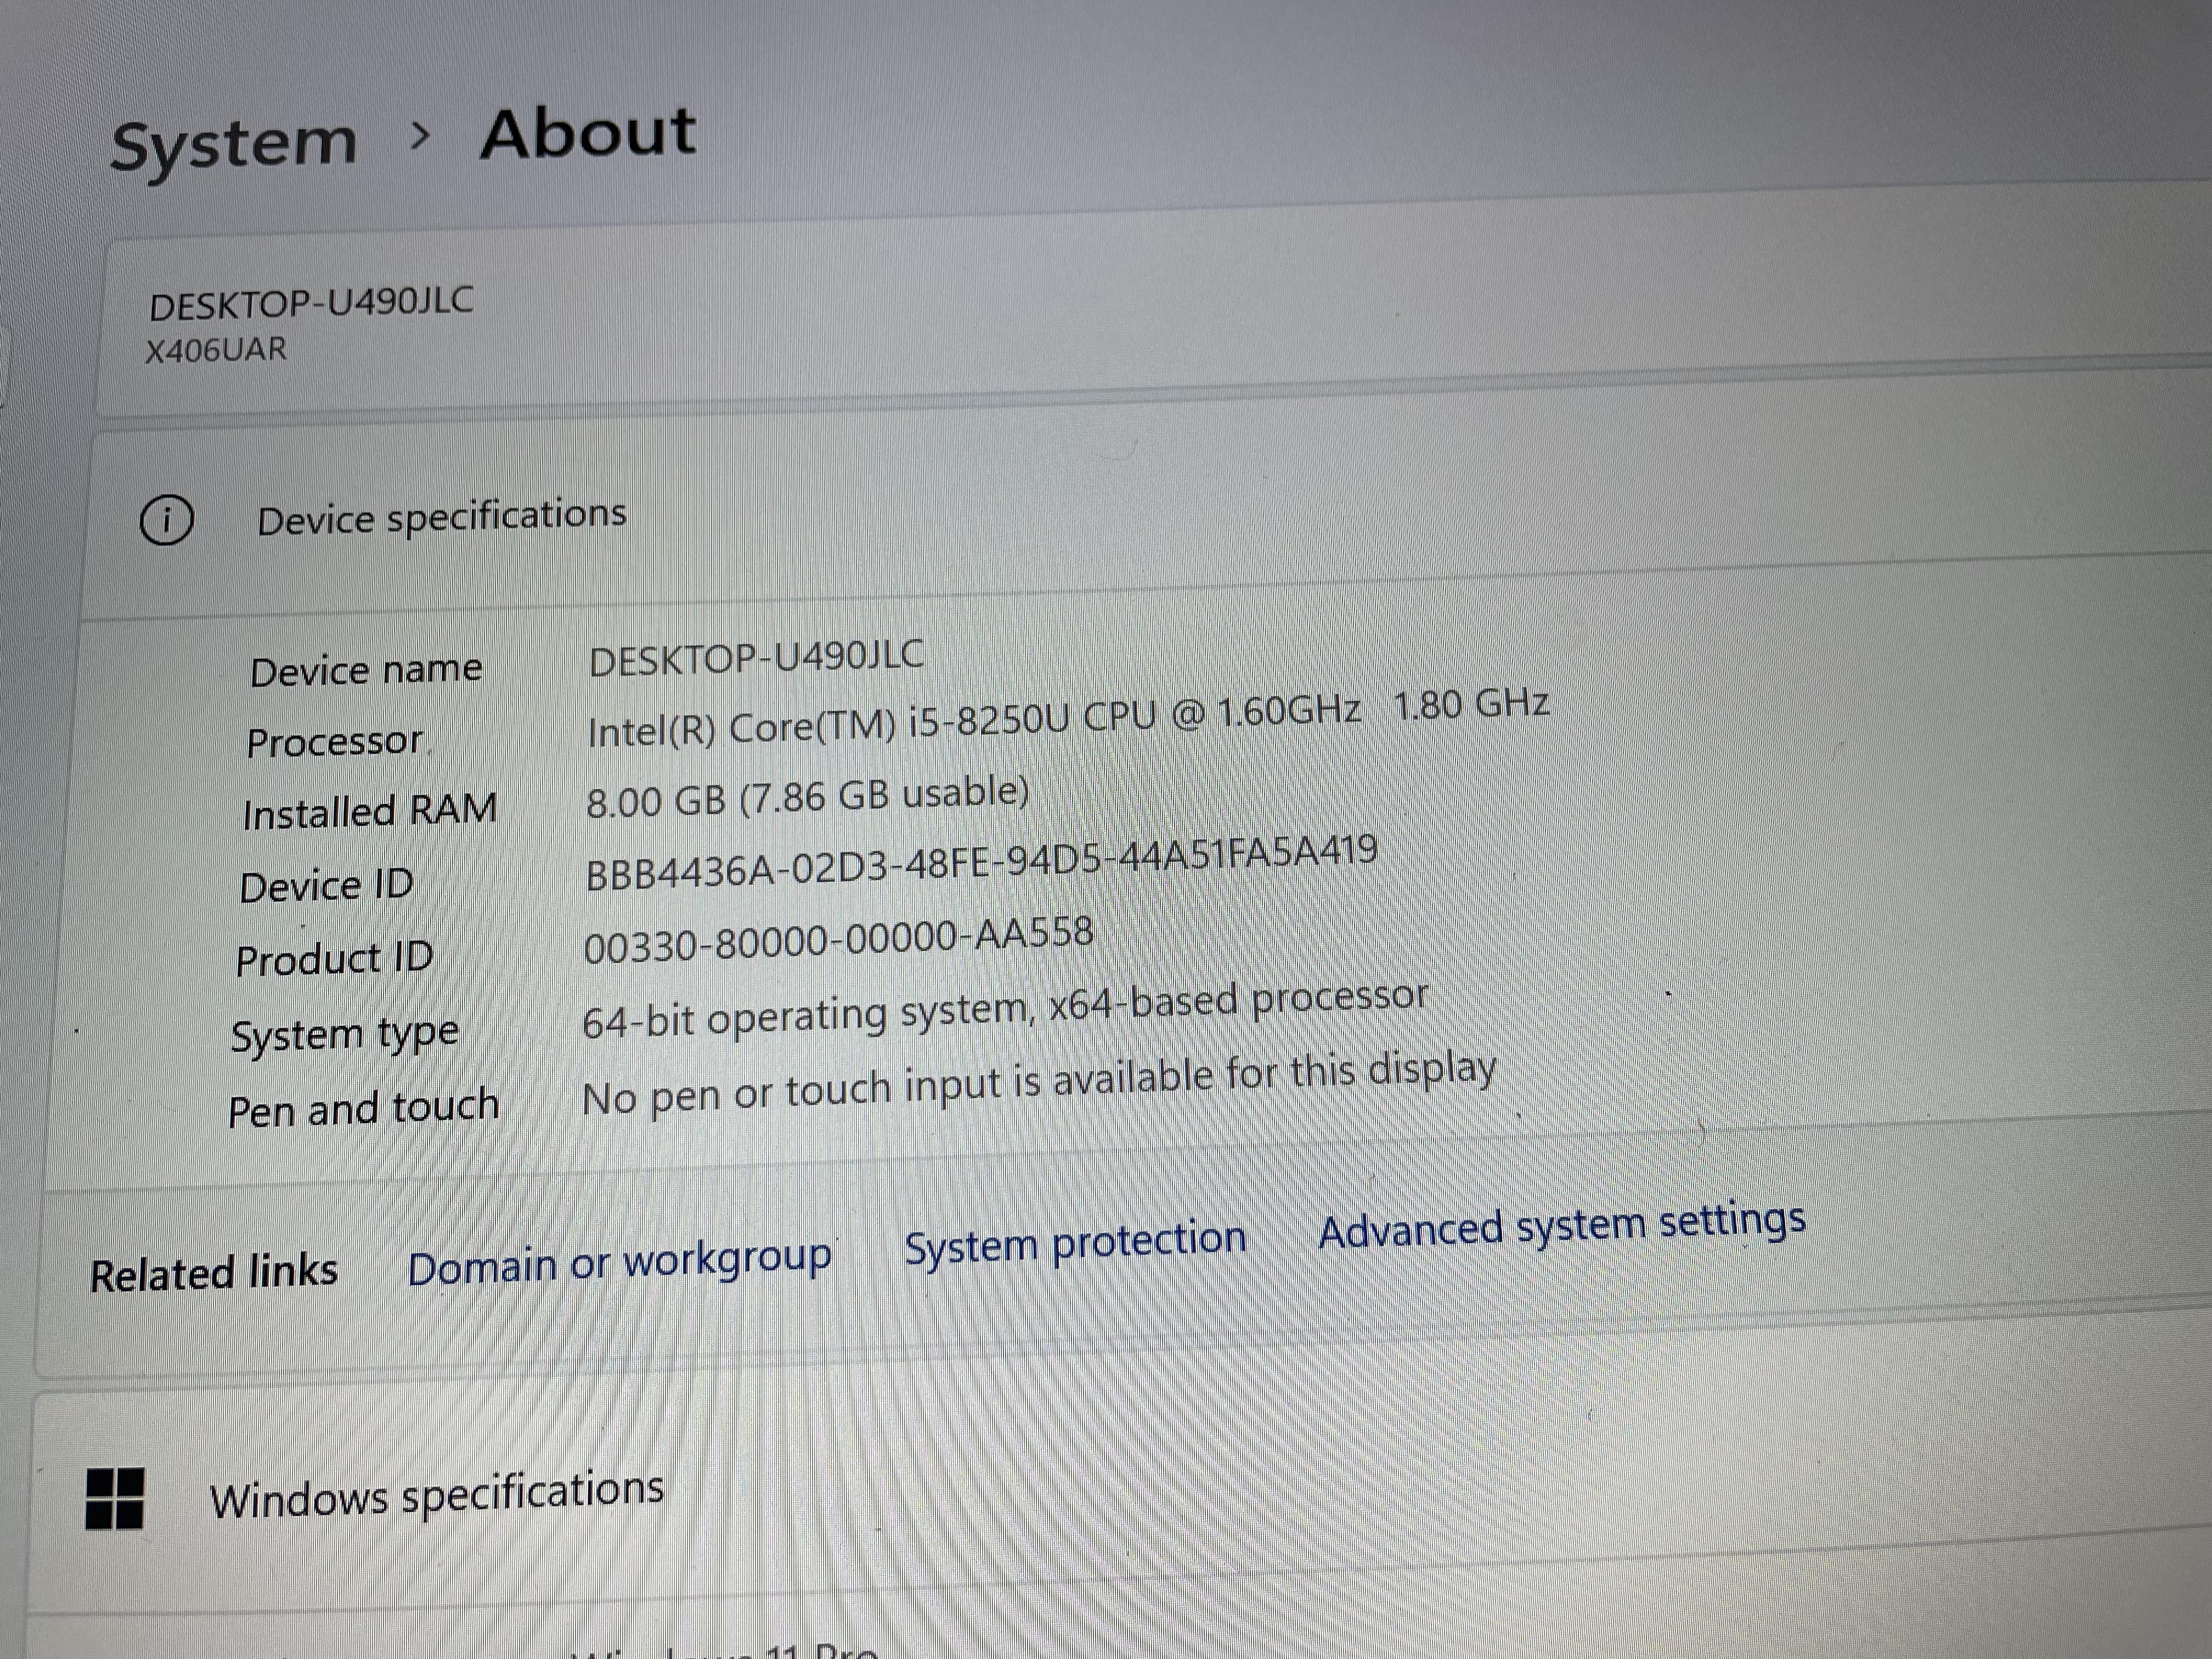Collapse the Windows specifications section

point(436,1496)
